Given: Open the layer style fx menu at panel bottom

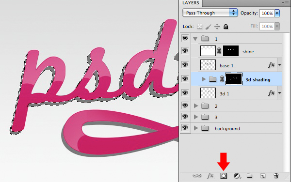Looking at the screenshot, I should pyautogui.click(x=210, y=175).
